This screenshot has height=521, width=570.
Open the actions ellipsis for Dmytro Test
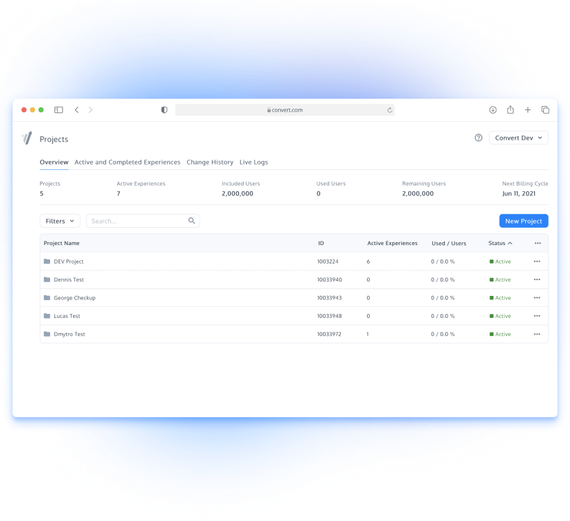pyautogui.click(x=538, y=334)
